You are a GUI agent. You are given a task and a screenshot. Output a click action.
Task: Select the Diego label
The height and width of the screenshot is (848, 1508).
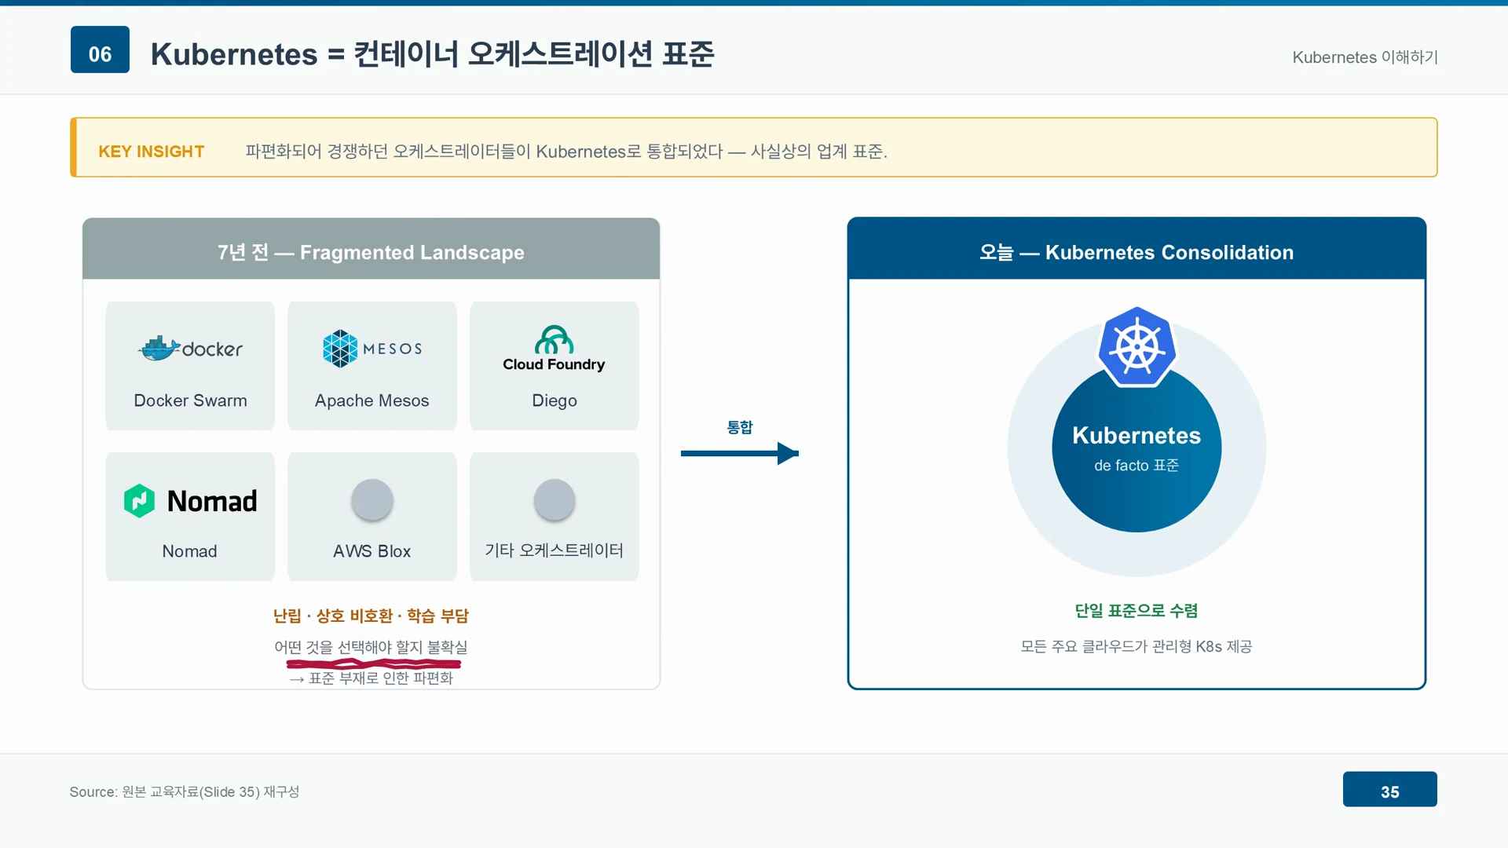[x=555, y=400]
